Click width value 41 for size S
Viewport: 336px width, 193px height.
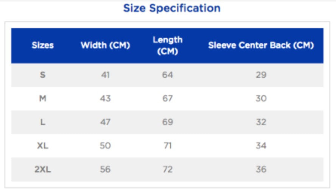pyautogui.click(x=105, y=75)
